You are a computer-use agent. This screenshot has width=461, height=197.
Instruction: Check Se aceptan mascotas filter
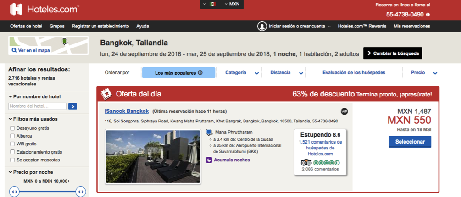(x=12, y=160)
